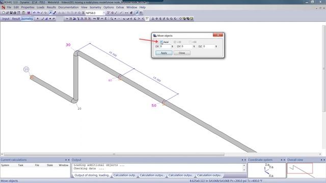The image size is (326, 183).
Task: Select the +30 radio button
Action: pyautogui.click(x=175, y=42)
